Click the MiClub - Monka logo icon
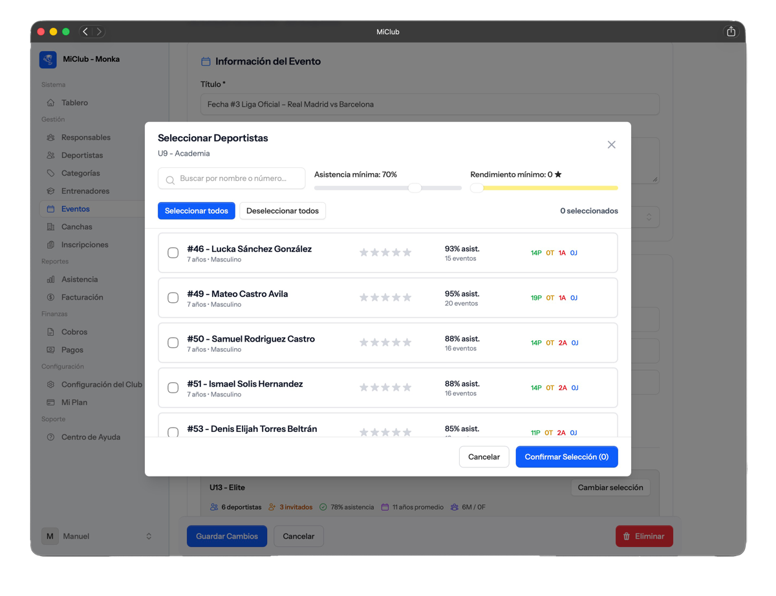776x596 pixels. coord(48,59)
